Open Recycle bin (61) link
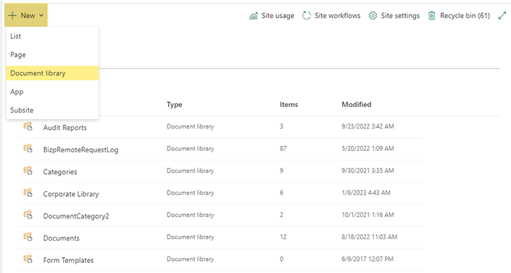 465,16
